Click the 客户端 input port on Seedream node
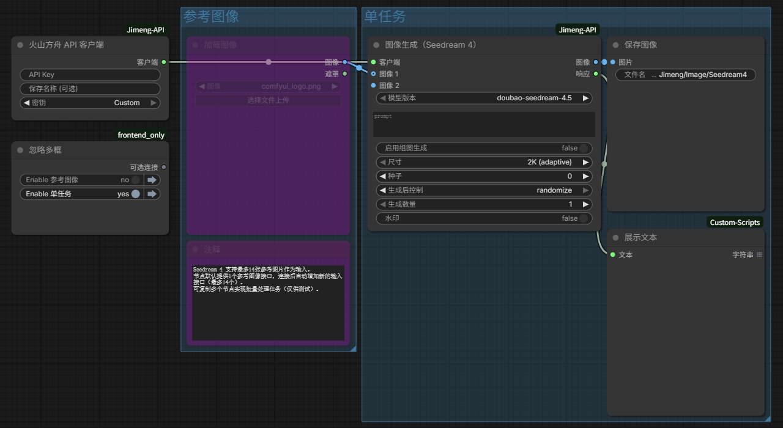783x428 pixels. pyautogui.click(x=374, y=62)
